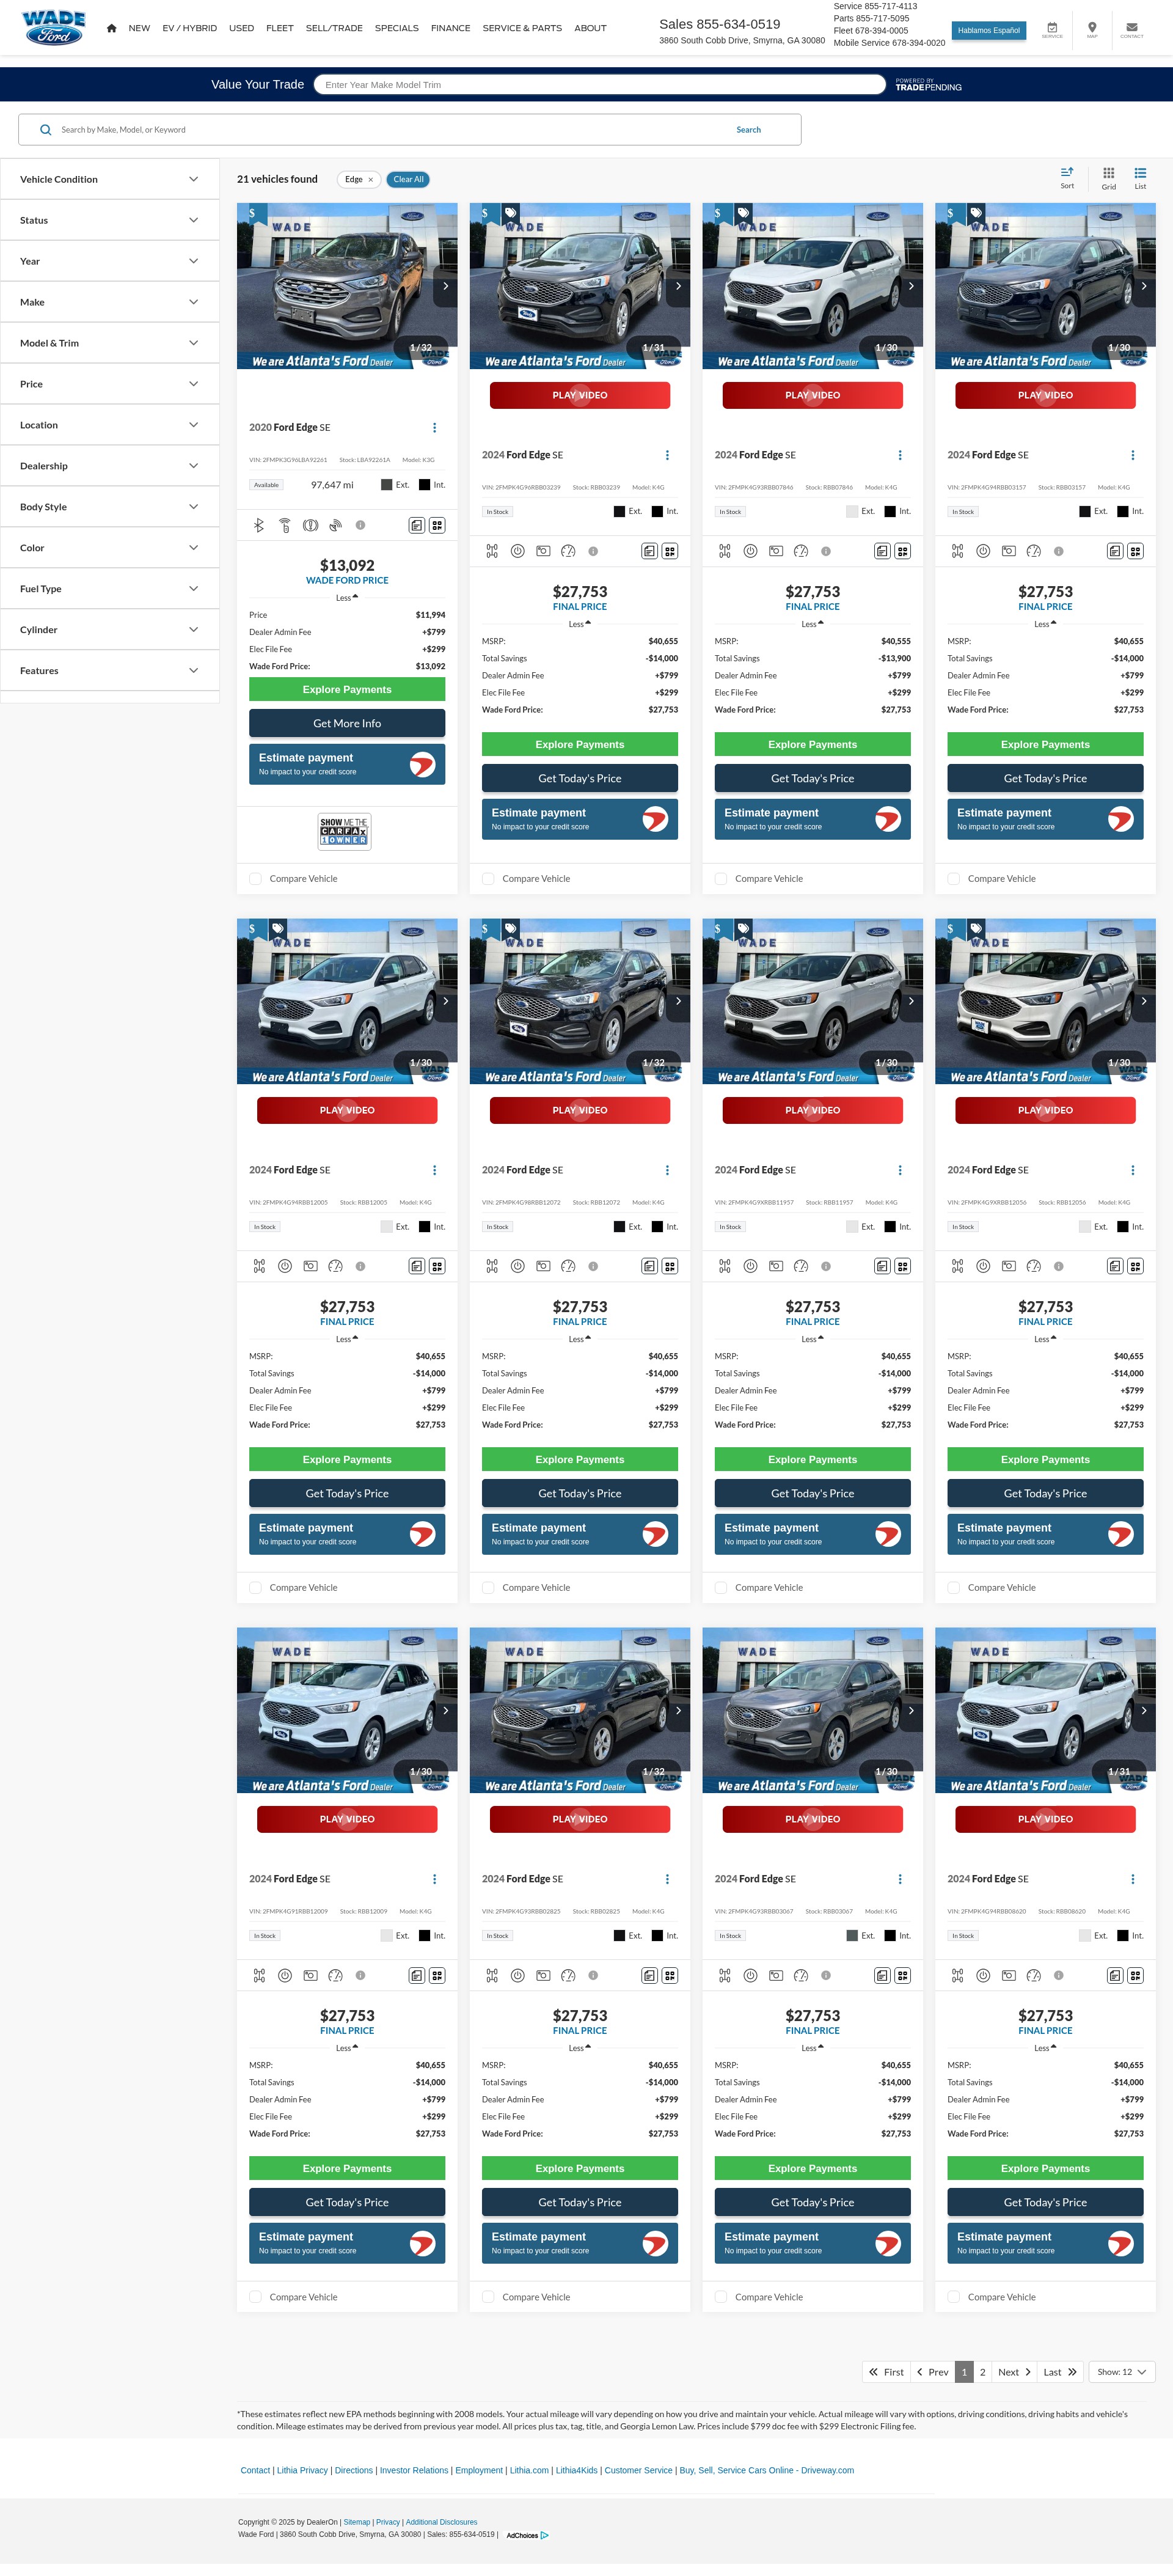Image resolution: width=1173 pixels, height=2576 pixels.
Task: Click push-start icon on stock RBB03239 card
Action: [x=517, y=551]
